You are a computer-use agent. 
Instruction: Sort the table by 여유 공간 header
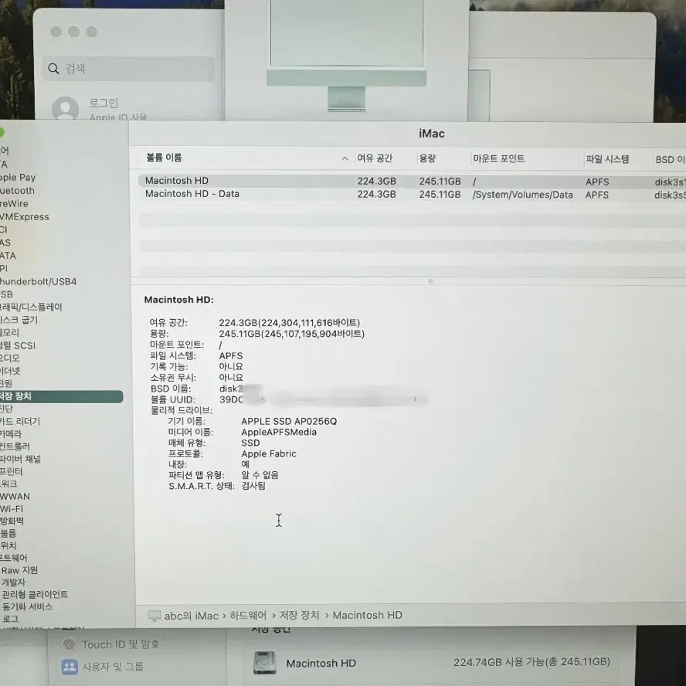[375, 158]
